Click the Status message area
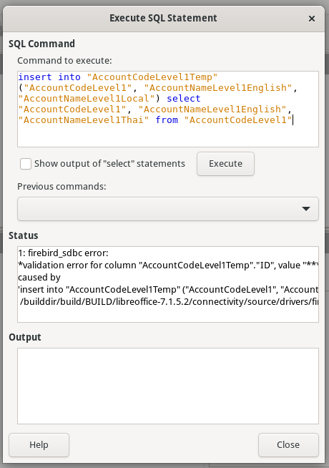Viewport: 329px width, 468px height. [x=168, y=284]
